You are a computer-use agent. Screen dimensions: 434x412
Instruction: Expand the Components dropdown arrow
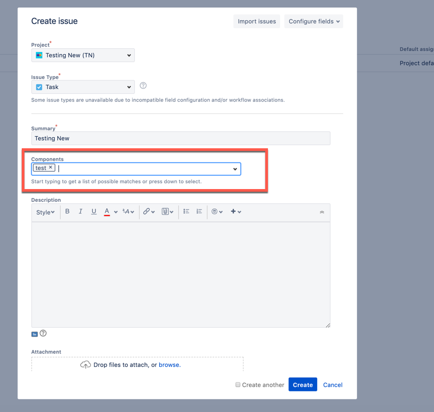point(235,169)
